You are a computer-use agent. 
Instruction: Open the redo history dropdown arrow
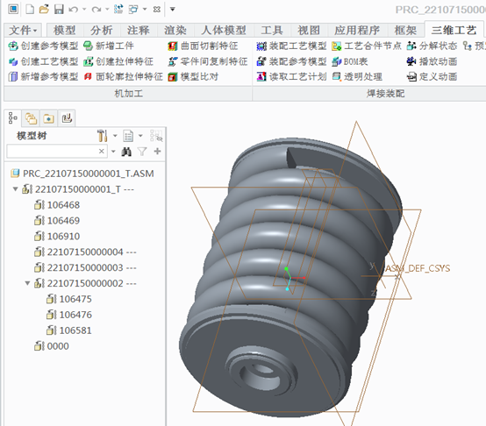pos(107,10)
